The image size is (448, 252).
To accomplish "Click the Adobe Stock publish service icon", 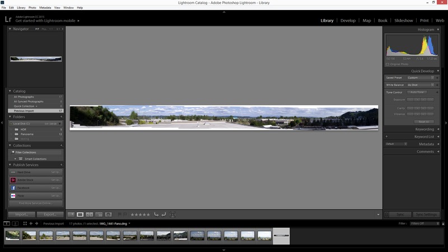I will (12, 180).
